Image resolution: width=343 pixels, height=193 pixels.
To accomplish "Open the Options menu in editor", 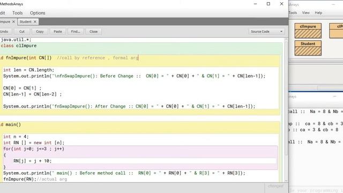I will 38,13.
